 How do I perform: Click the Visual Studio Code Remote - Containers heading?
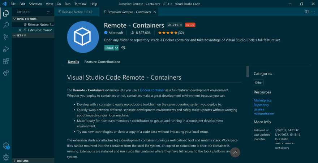(x=124, y=77)
